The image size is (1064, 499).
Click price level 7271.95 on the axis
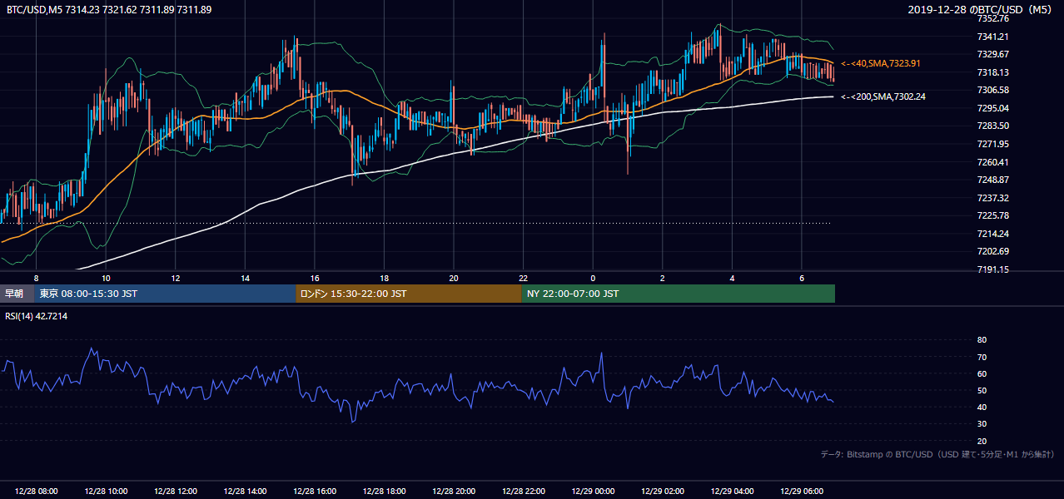click(993, 144)
